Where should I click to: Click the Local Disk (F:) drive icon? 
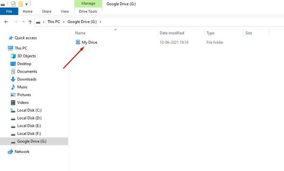pyautogui.click(x=13, y=134)
